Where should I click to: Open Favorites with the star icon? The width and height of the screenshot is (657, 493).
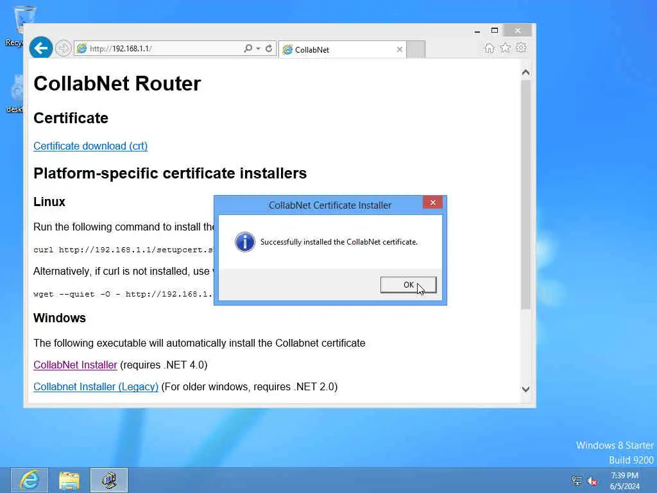505,48
